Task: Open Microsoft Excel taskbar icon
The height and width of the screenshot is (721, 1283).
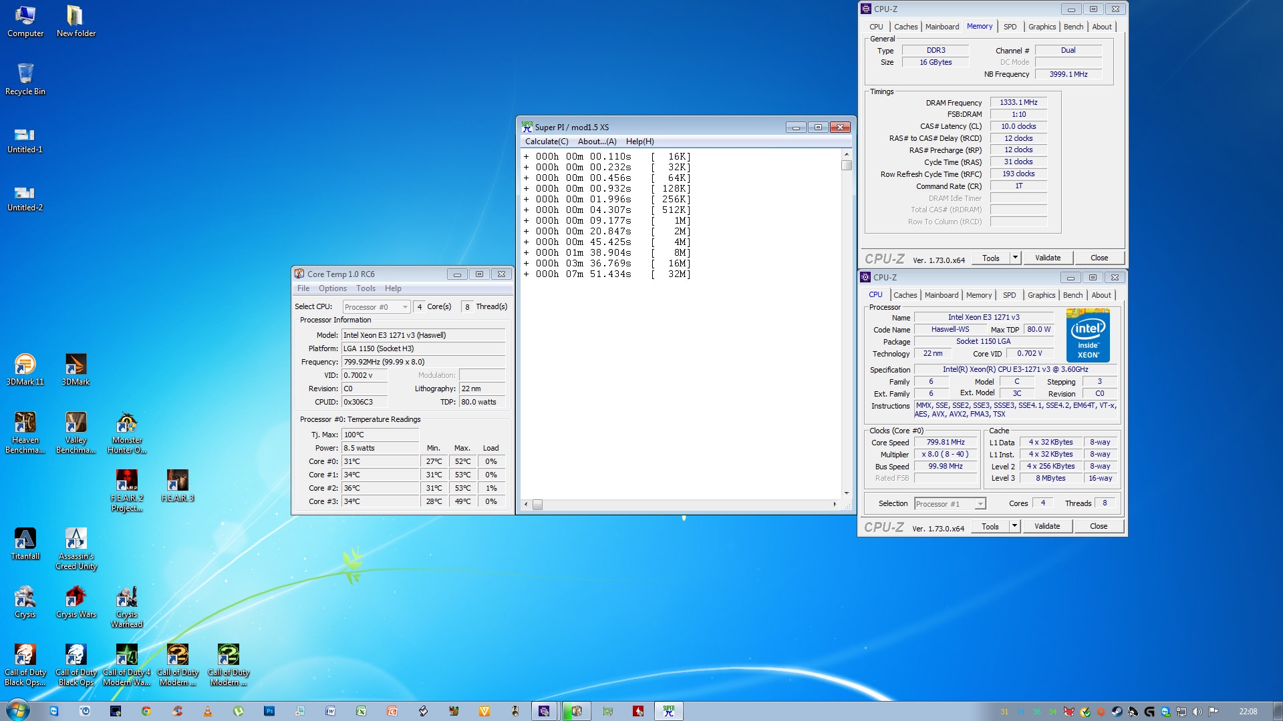Action: pyautogui.click(x=361, y=711)
